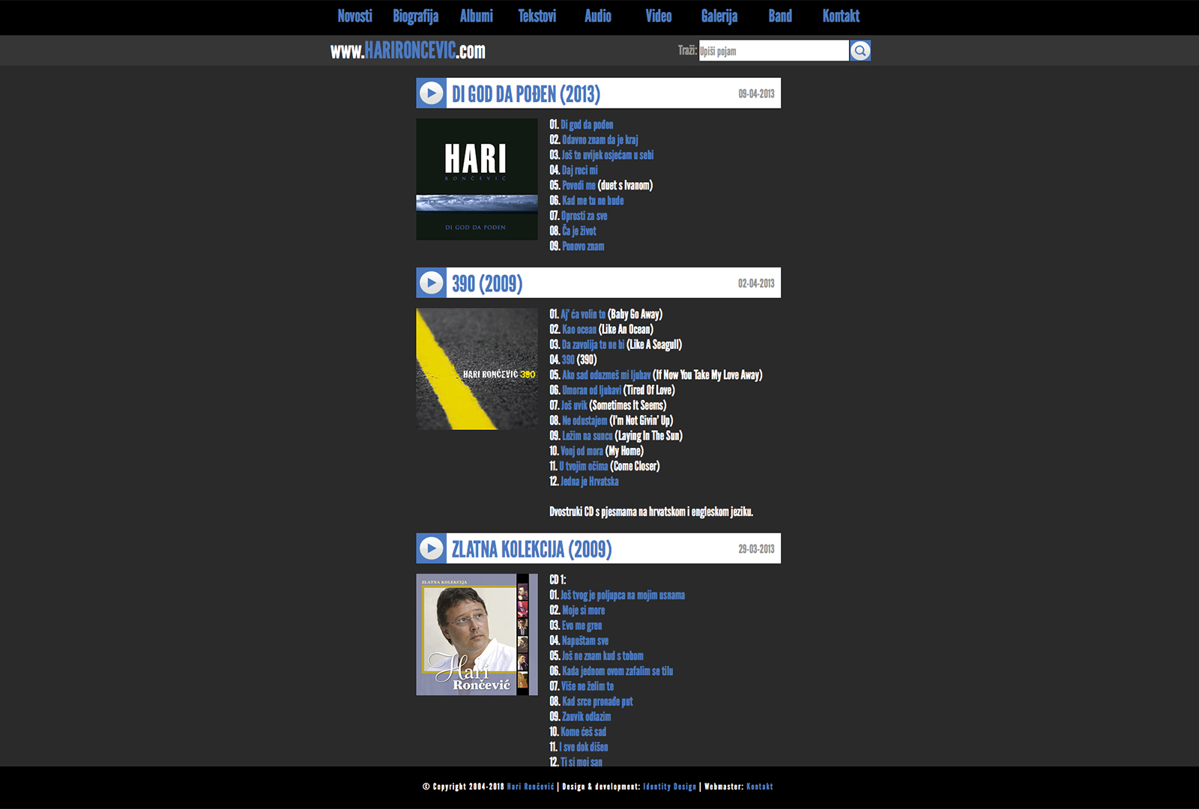Follow the Identity Design footer link
This screenshot has width=1199, height=809.
pos(669,787)
